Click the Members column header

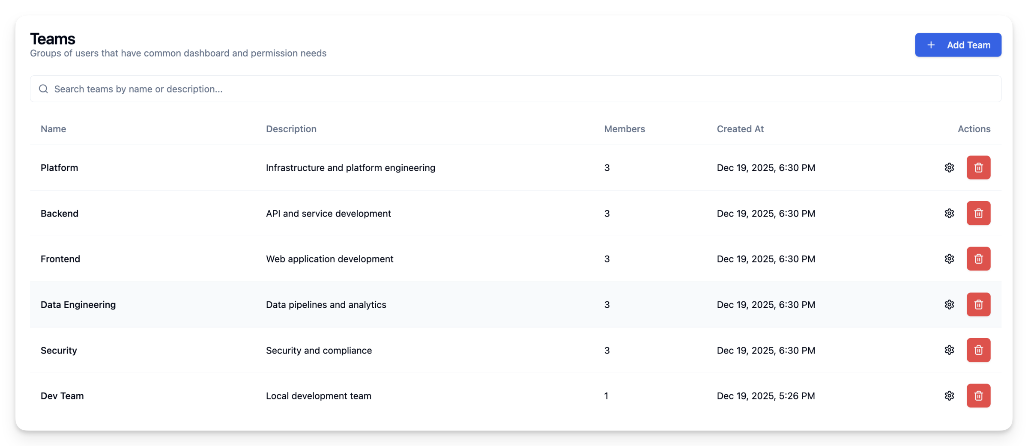tap(624, 129)
